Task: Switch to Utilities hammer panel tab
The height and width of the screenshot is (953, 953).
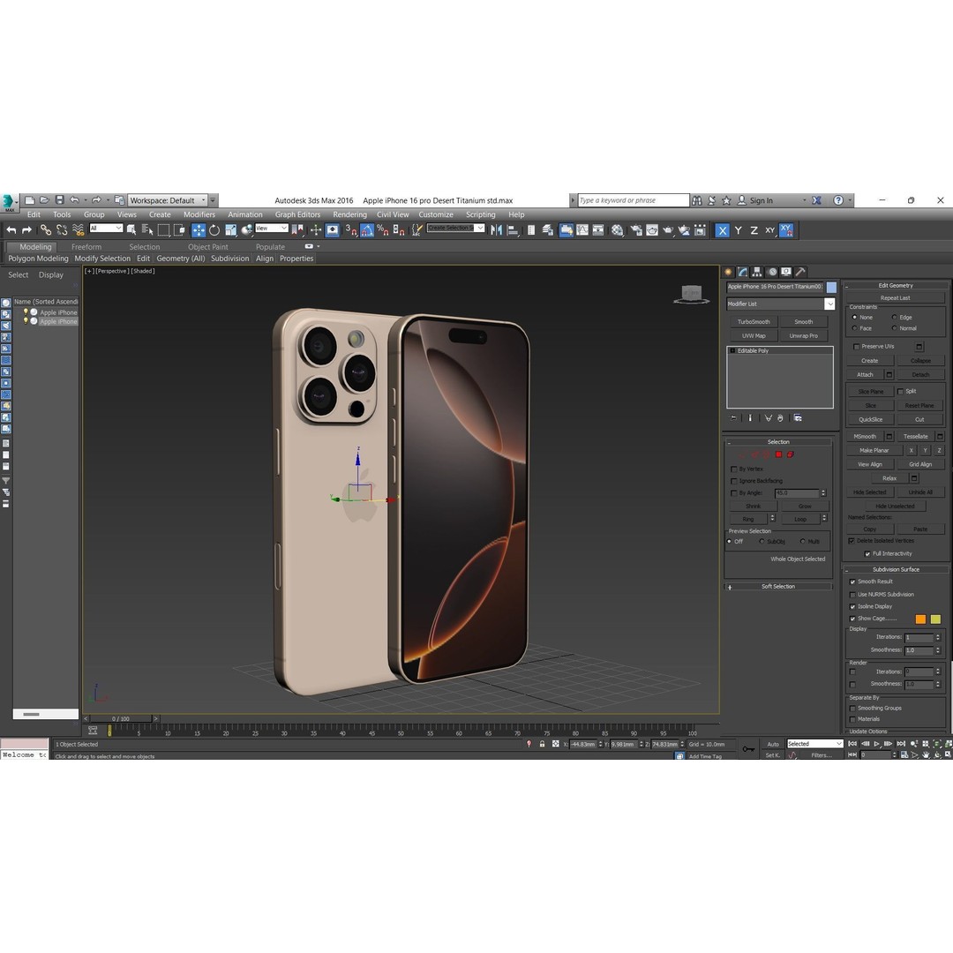Action: point(801,272)
